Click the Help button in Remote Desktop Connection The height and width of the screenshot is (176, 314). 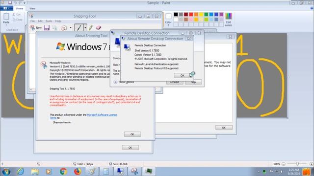click(193, 82)
